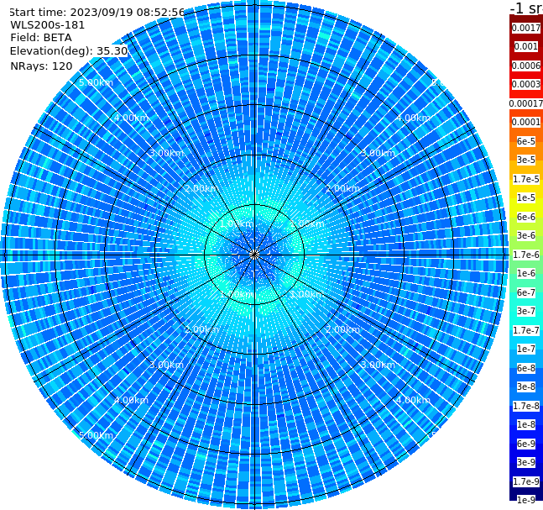Click the 1.7e-8 colorbar label
The image size is (543, 510).
(526, 406)
